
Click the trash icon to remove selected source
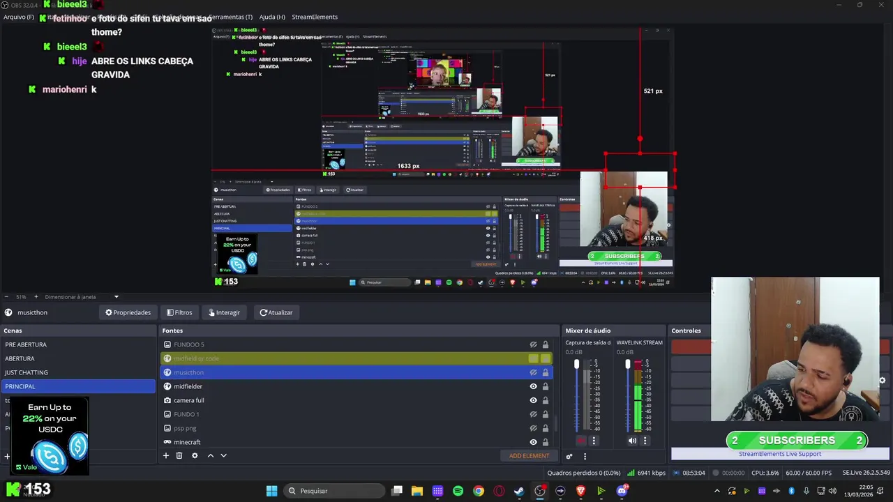(179, 455)
